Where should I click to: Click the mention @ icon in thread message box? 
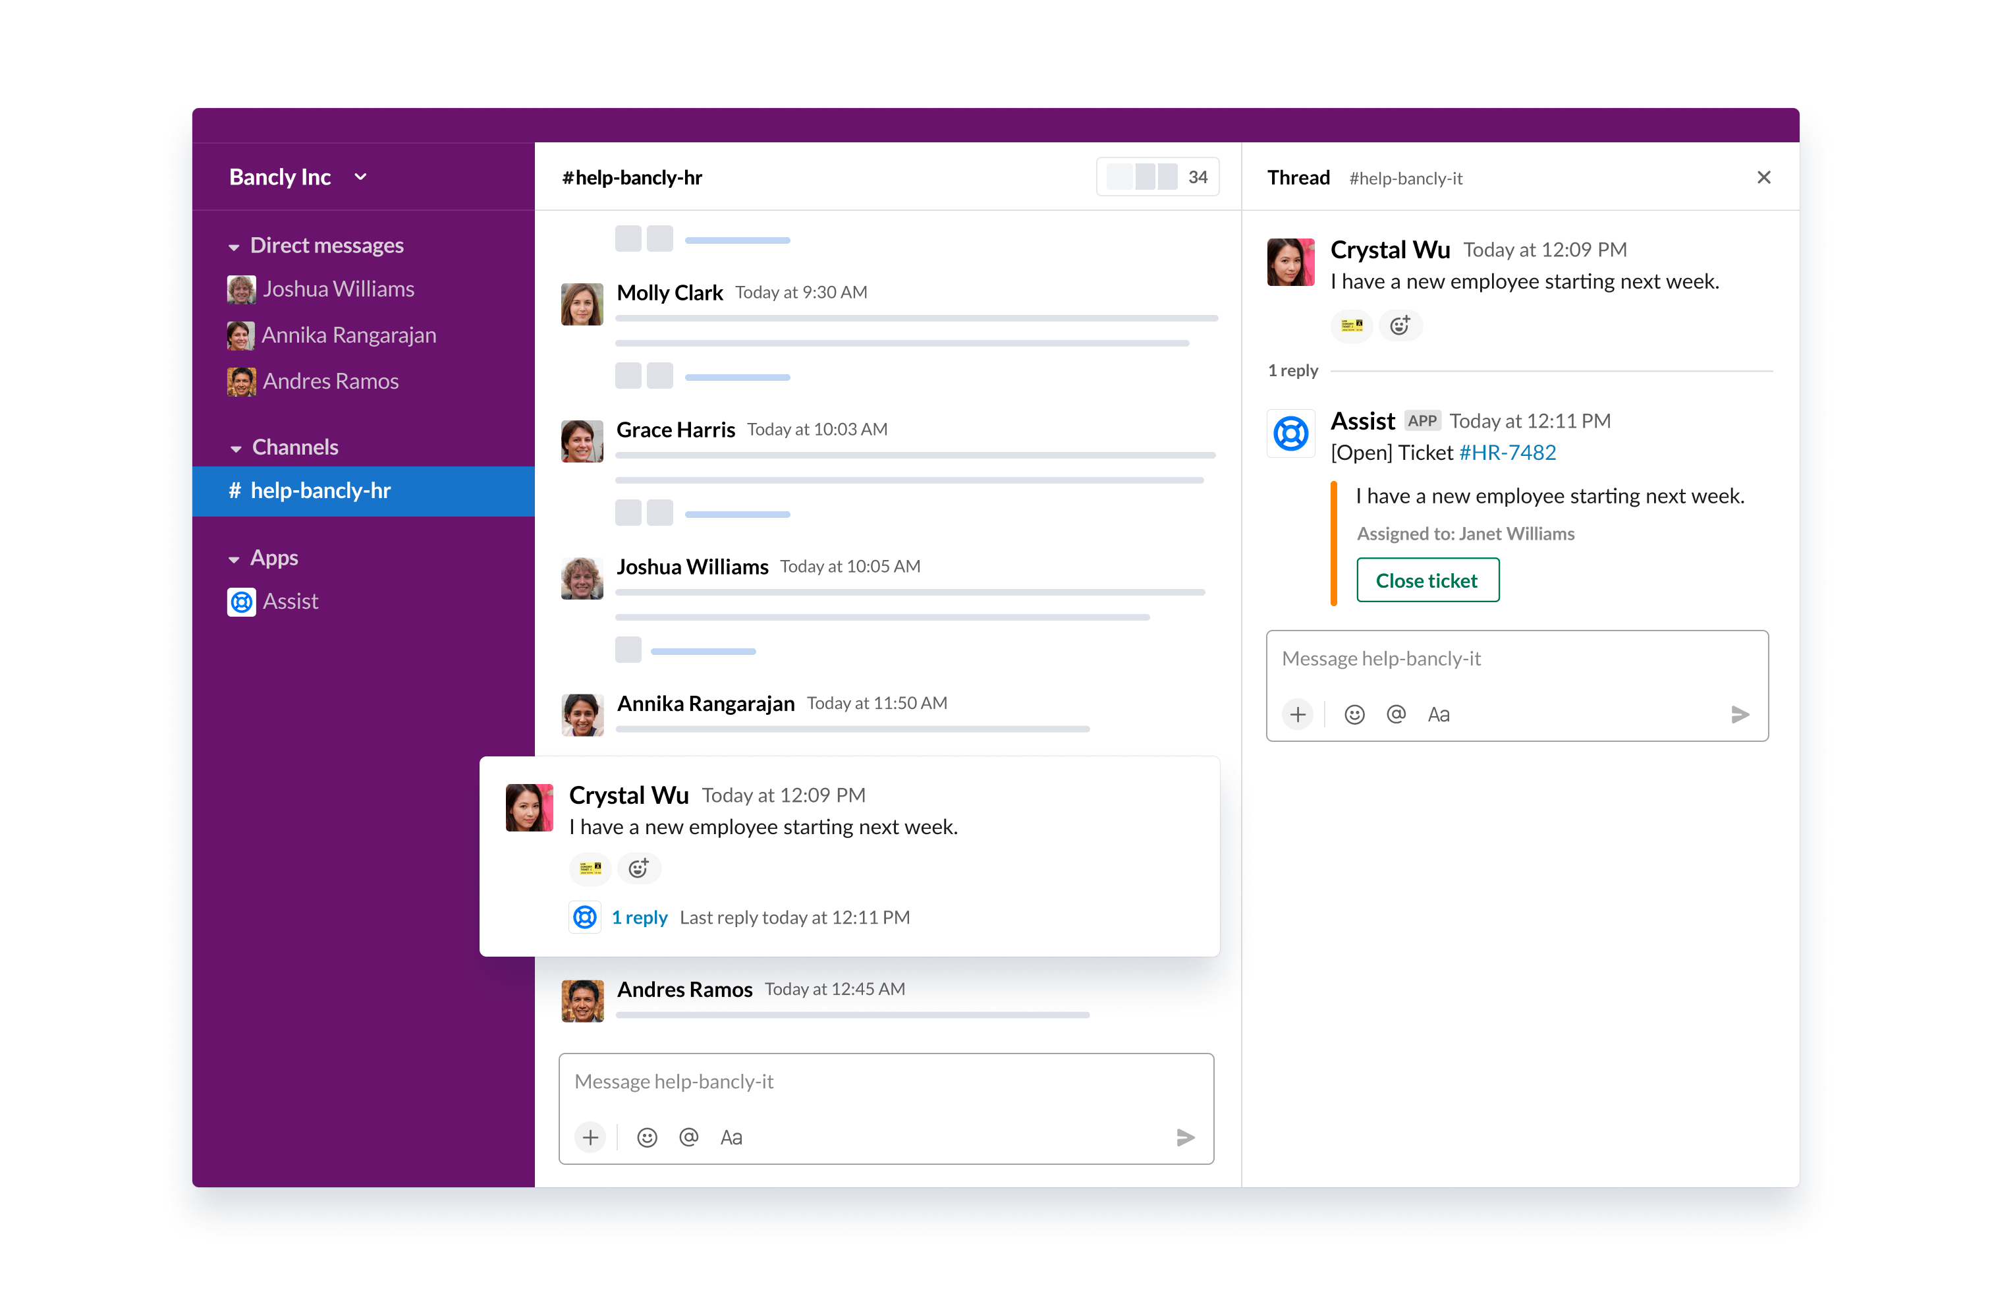click(1394, 712)
